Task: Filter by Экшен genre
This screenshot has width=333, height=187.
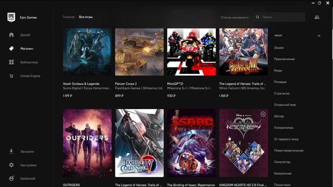Action: 279,48
